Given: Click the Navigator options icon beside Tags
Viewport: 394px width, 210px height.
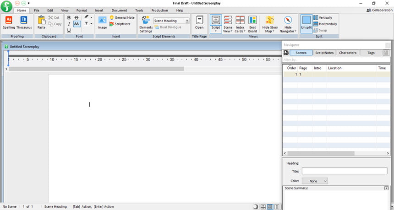Looking at the screenshot, I should pos(386,53).
